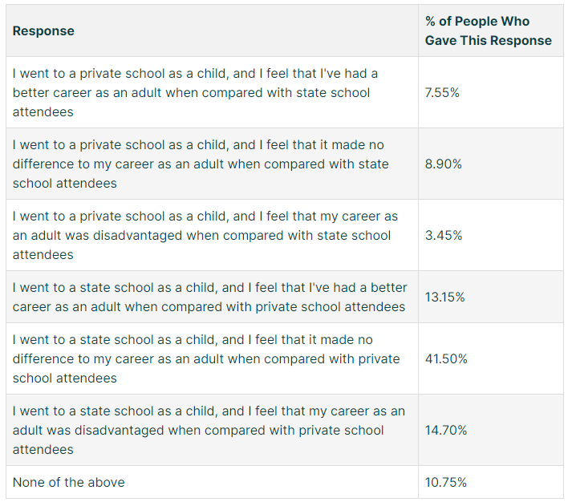Select the private school disadvantaged career response text

pyautogui.click(x=205, y=235)
